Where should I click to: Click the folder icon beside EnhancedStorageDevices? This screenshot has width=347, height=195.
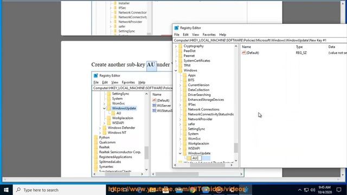click(185, 100)
